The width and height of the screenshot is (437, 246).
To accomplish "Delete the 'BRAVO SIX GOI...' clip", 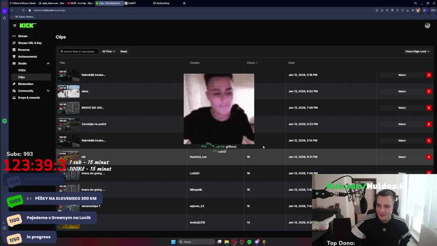I will click(429, 108).
